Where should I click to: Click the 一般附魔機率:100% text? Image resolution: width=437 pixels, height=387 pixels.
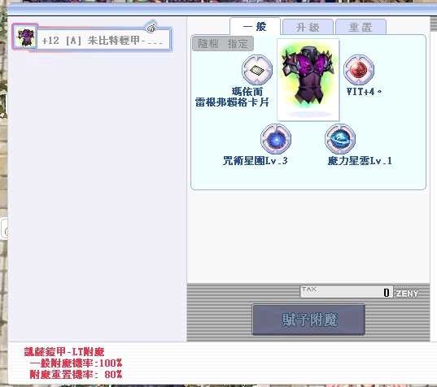coord(76,363)
